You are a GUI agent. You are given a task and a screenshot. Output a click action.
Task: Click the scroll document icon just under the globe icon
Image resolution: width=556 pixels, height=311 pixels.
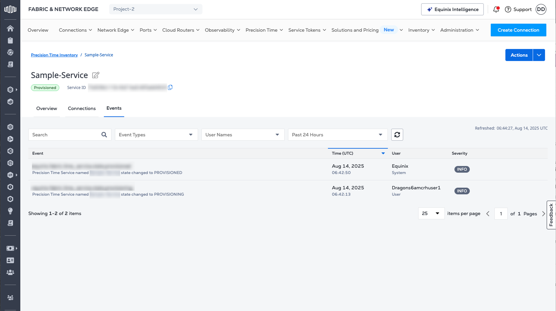click(10, 64)
